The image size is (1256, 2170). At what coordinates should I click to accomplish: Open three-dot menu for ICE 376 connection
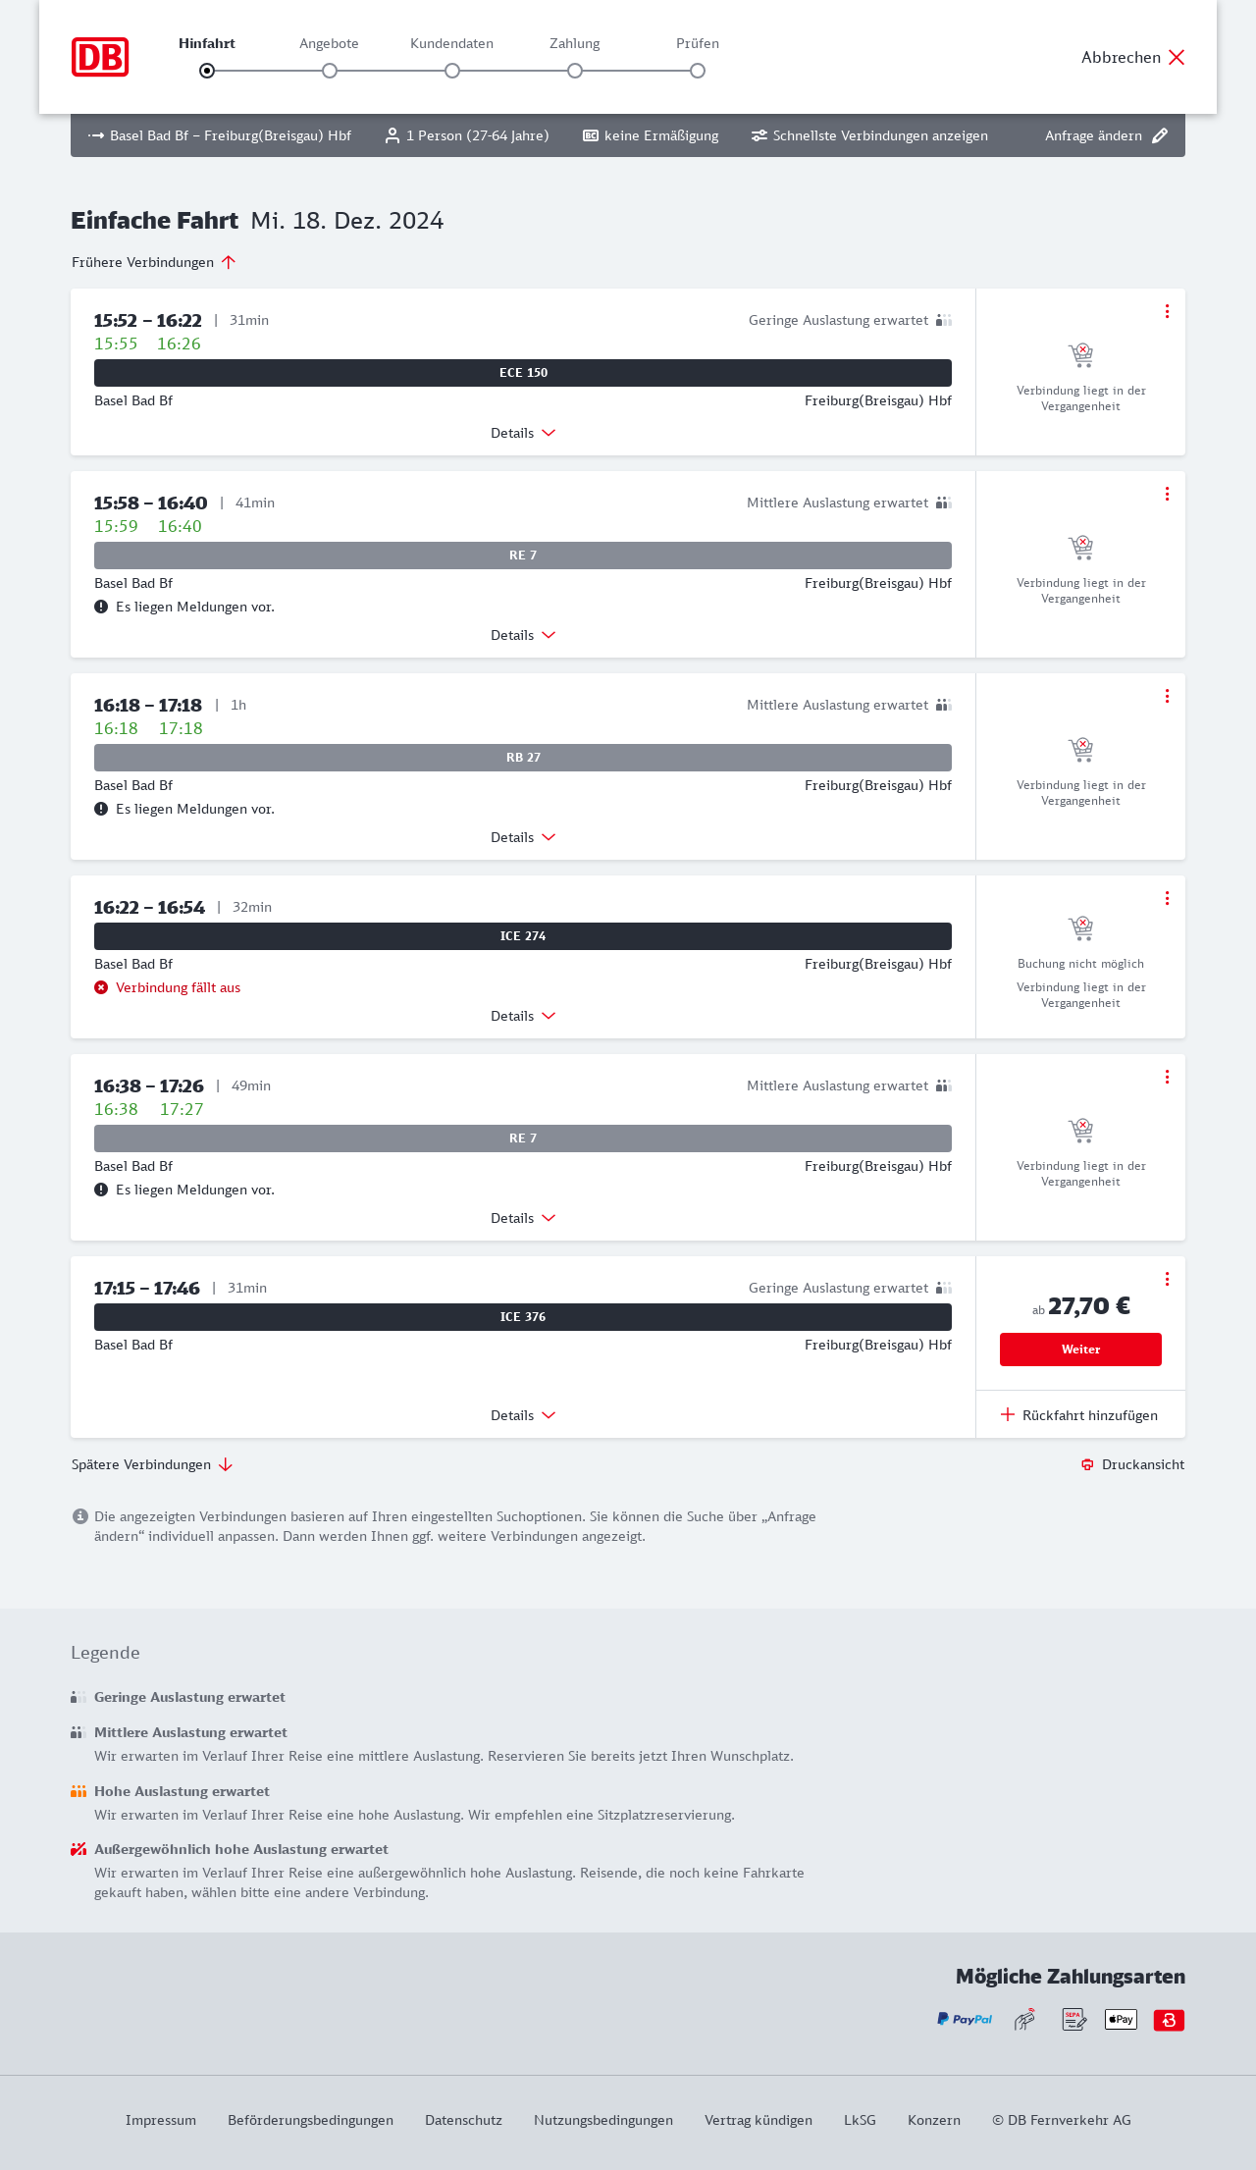pyautogui.click(x=1167, y=1279)
